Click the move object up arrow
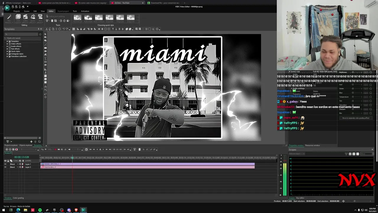Viewport: 378px width, 213px height. point(113,29)
